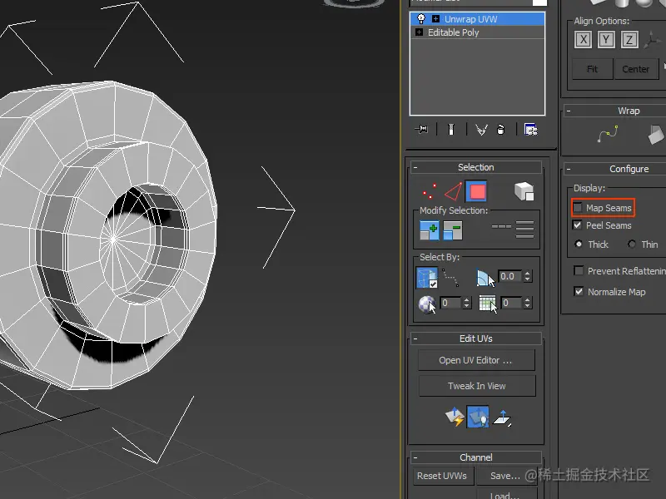Click Pin Stack icon under modifier list
666x499 pixels.
pos(422,129)
